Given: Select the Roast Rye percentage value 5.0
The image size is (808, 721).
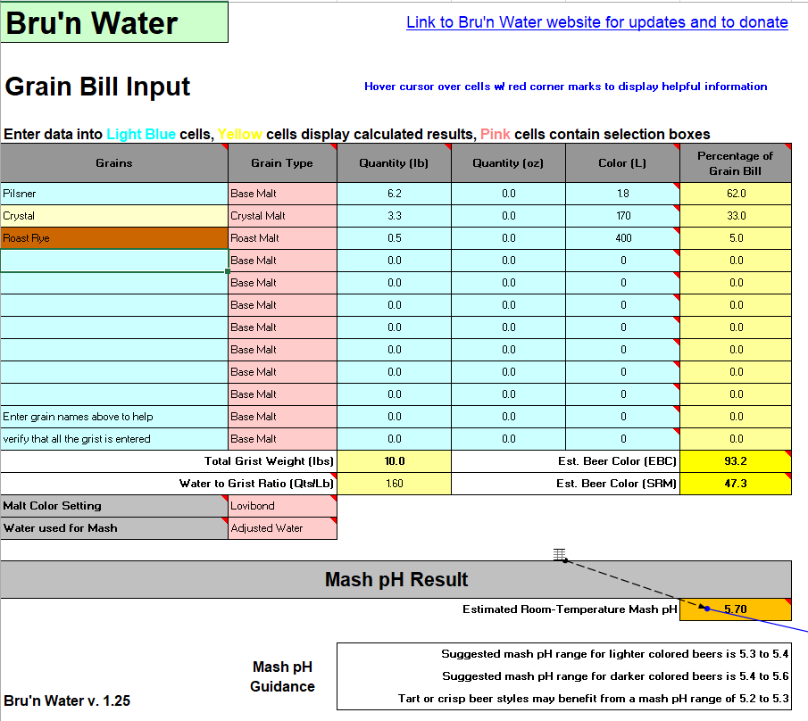Looking at the screenshot, I should (736, 238).
